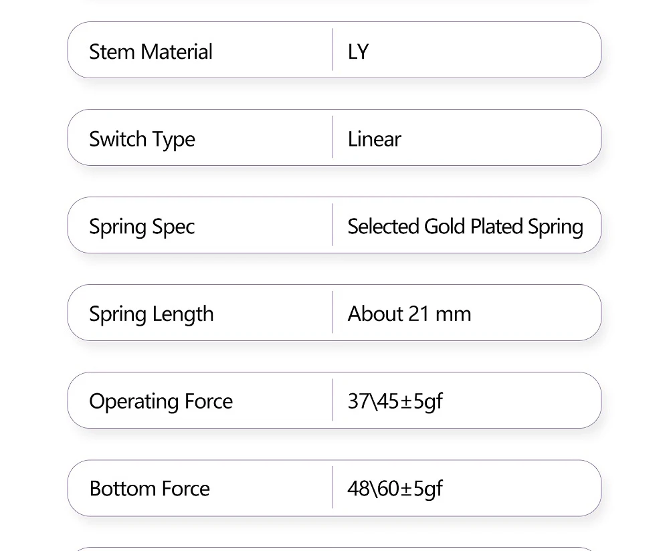Screen dimensions: 669x551
Task: Select the 37\45±5gf operating force value
Action: tap(395, 401)
